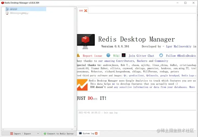Open the Report issue link
Viewport: 198px width, 137px height.
click(x=92, y=56)
